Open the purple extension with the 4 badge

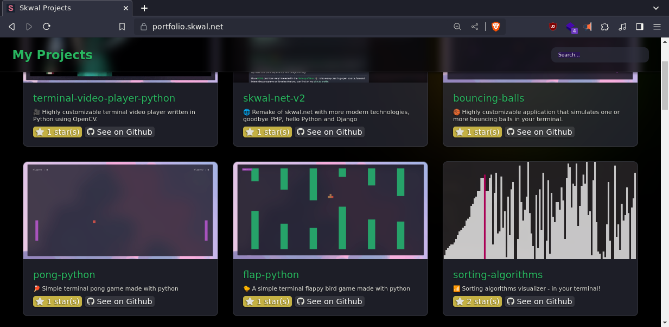coord(570,27)
